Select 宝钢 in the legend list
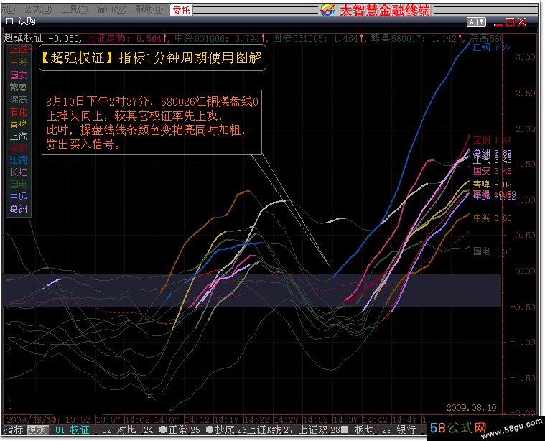This screenshot has height=441, width=545. [x=18, y=148]
